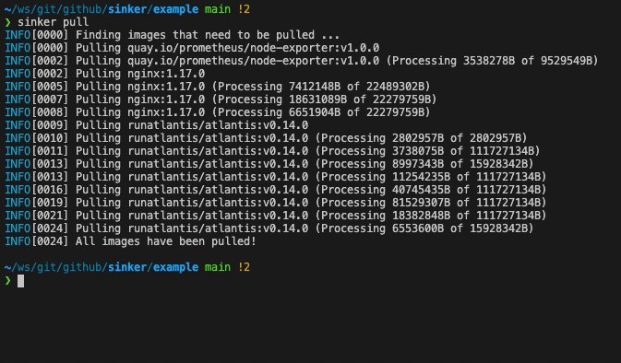The width and height of the screenshot is (621, 363).
Task: Click the bottom green prompt arrow
Action: (7, 280)
